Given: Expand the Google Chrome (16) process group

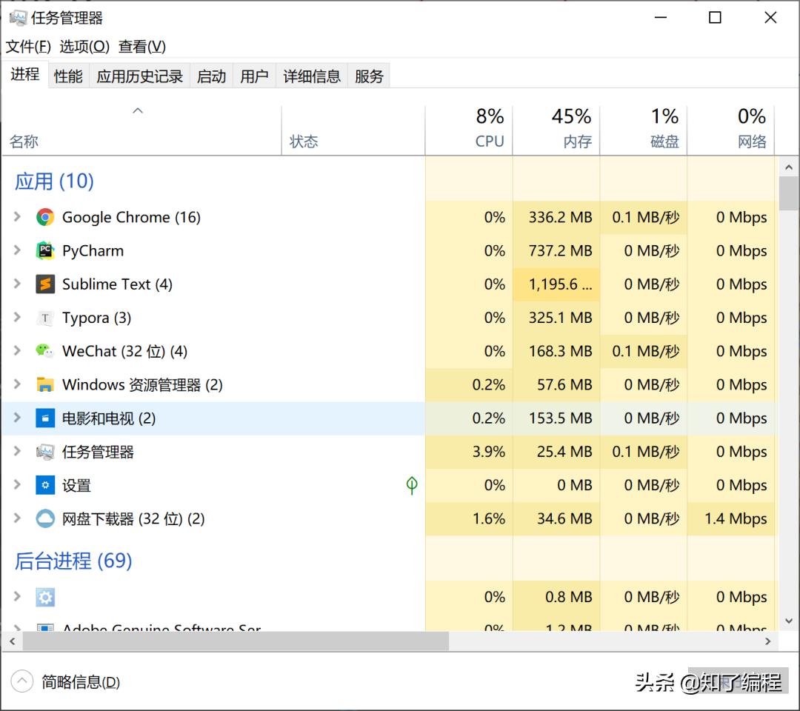Looking at the screenshot, I should click(16, 217).
